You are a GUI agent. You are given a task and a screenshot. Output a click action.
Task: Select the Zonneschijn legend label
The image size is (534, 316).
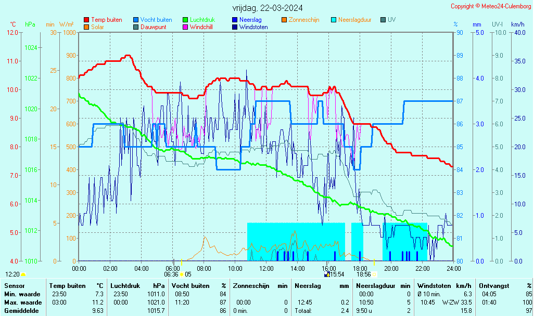[306, 20]
